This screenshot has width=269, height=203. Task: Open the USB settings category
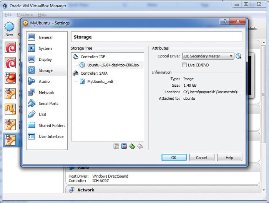[x=42, y=114]
